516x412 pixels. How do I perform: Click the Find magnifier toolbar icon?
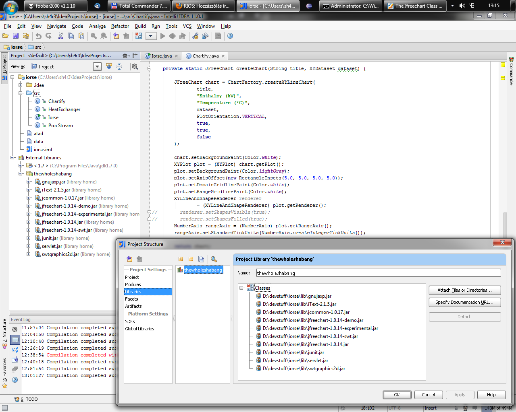pyautogui.click(x=94, y=36)
